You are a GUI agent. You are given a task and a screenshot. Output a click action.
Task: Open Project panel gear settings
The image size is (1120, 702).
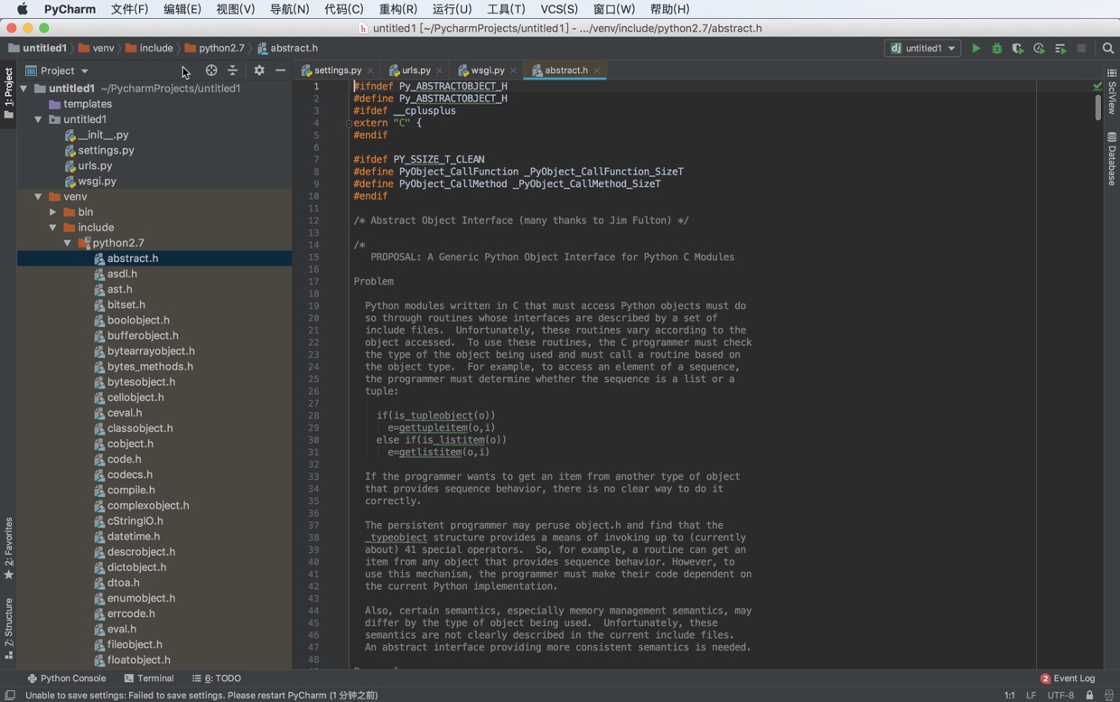click(259, 70)
